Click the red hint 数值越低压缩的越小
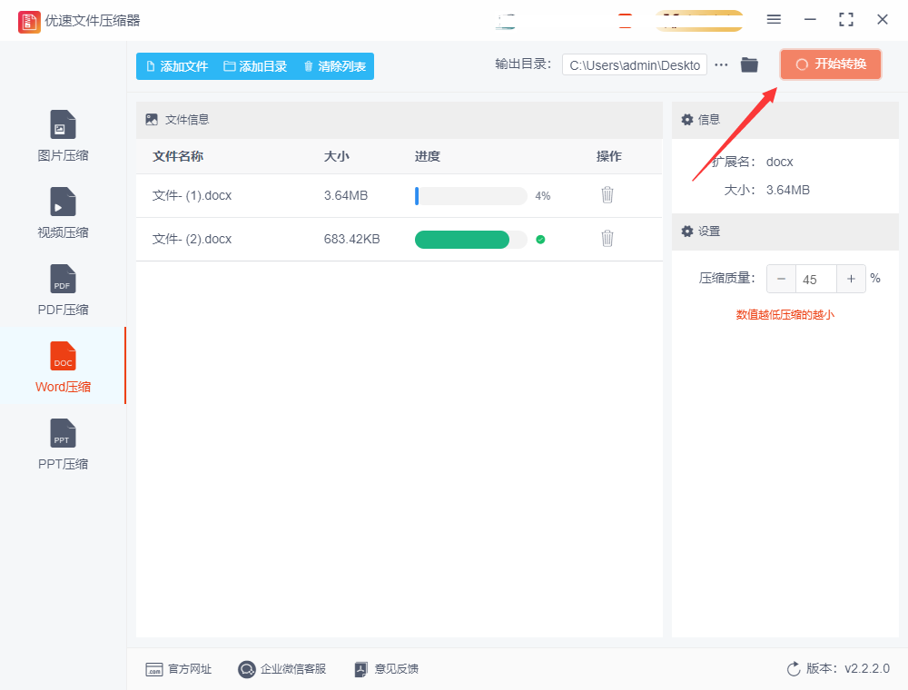Image resolution: width=908 pixels, height=690 pixels. (x=785, y=315)
